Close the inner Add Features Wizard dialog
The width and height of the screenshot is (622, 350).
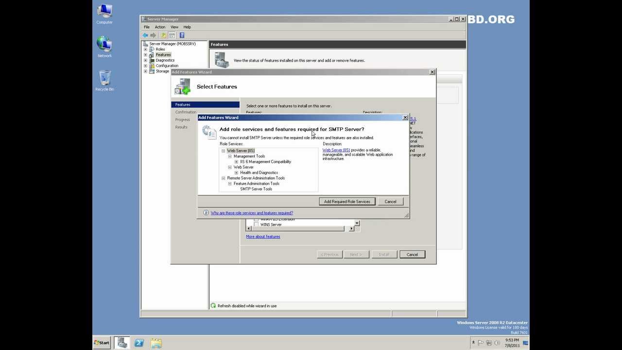point(405,118)
